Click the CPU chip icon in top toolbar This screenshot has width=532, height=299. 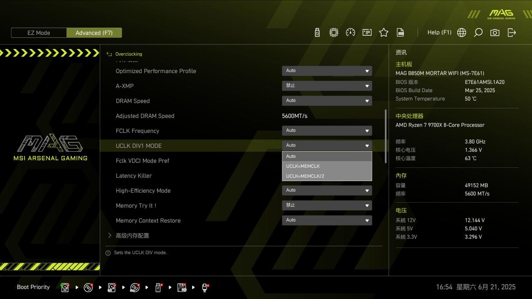pos(334,32)
